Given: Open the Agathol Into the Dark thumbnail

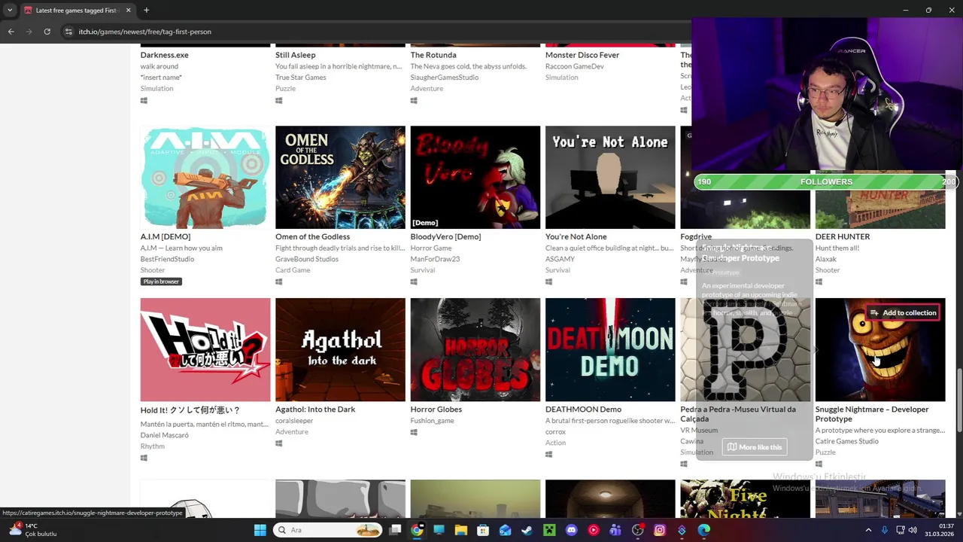Looking at the screenshot, I should pyautogui.click(x=340, y=350).
